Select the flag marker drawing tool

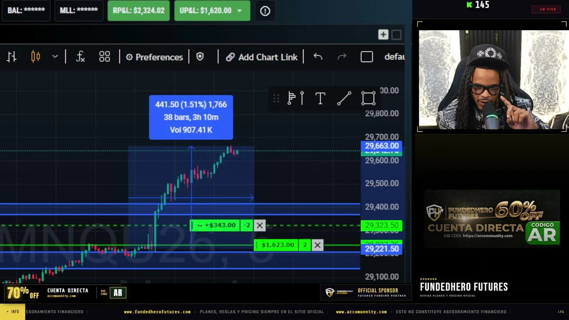pos(296,98)
